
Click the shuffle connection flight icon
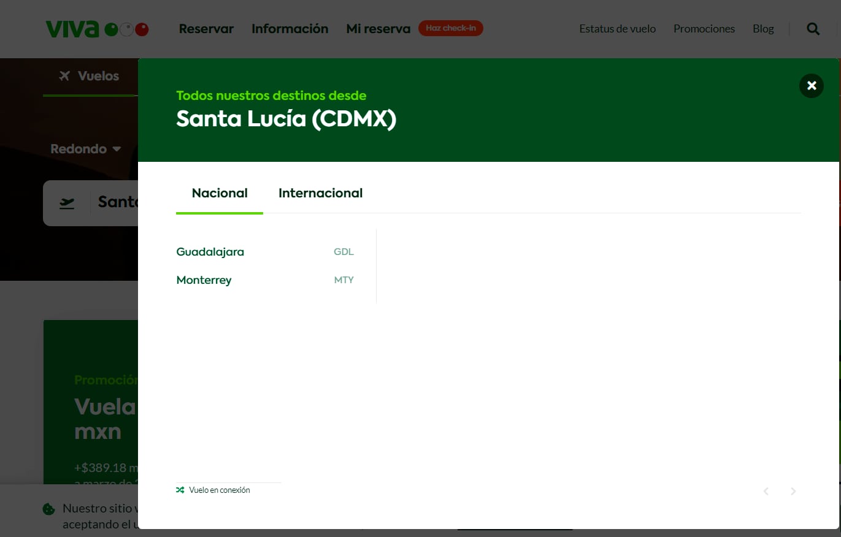click(x=180, y=490)
